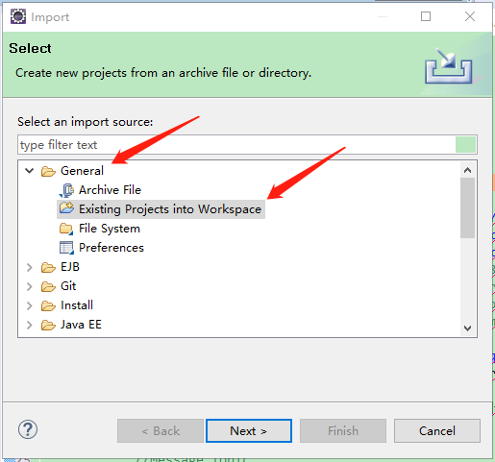Select Archive File import source
This screenshot has width=495, height=462.
[110, 190]
